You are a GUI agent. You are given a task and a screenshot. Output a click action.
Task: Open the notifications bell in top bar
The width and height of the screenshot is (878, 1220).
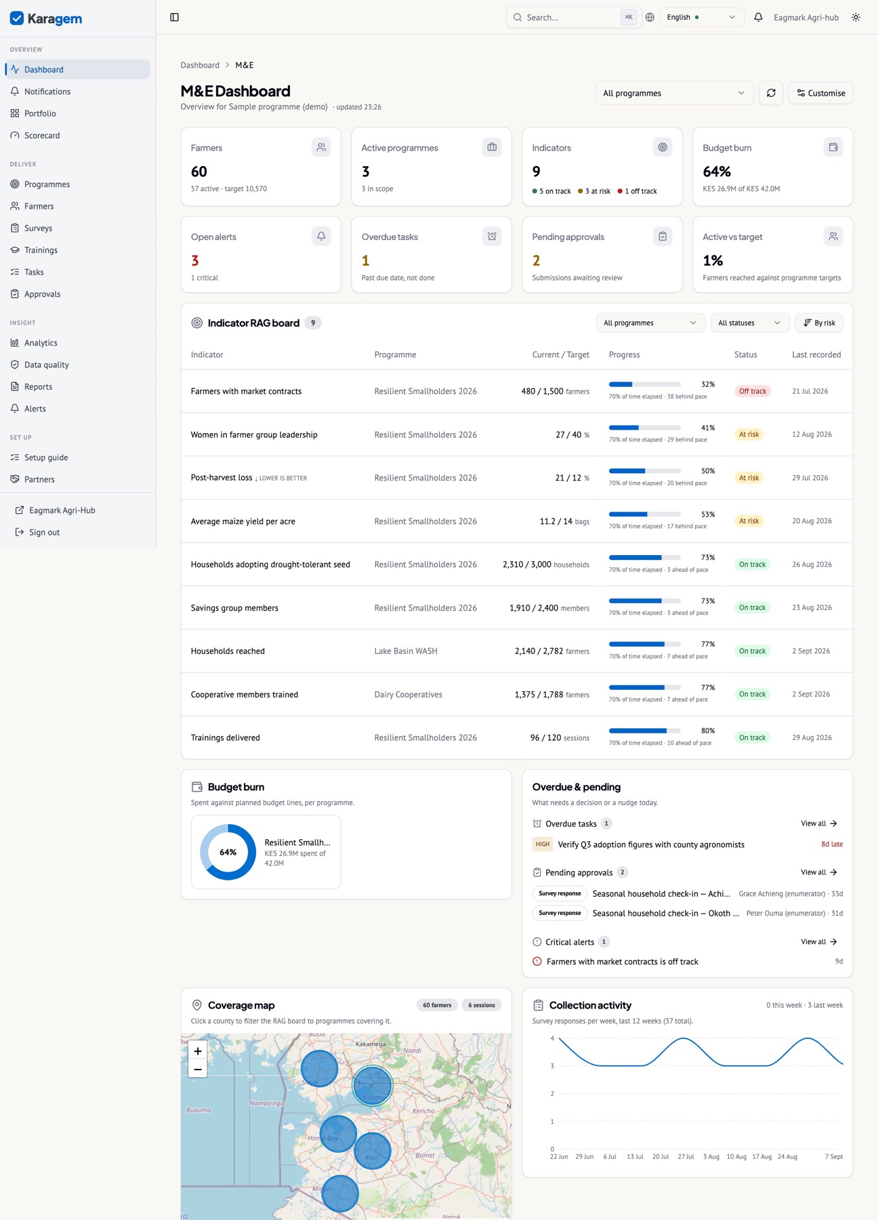[758, 17]
